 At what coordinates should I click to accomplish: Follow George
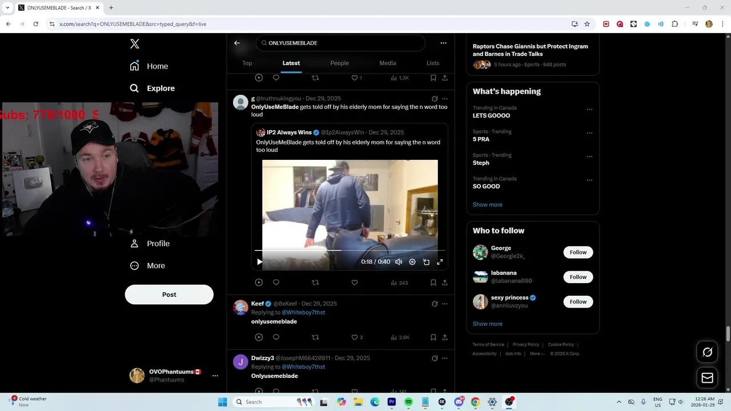pyautogui.click(x=578, y=252)
